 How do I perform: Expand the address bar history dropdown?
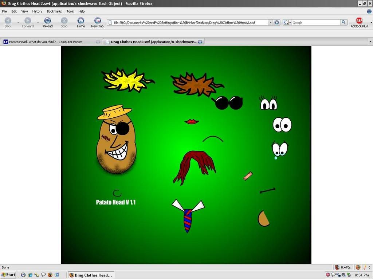click(x=270, y=23)
